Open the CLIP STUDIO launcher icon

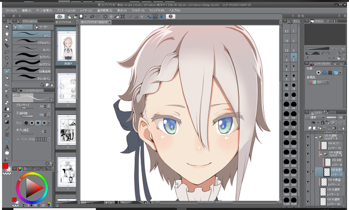point(60,16)
